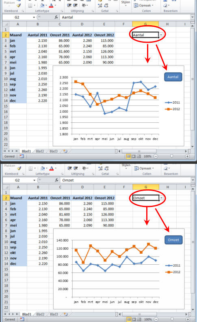Screen dimensions: 197x322
Task: Click fill color bucket in bottom window
Action: click(43, 168)
